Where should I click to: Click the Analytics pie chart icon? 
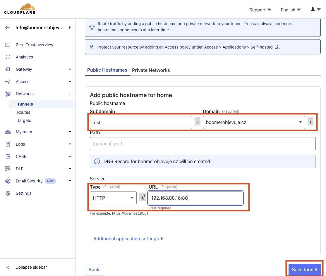(x=8, y=57)
